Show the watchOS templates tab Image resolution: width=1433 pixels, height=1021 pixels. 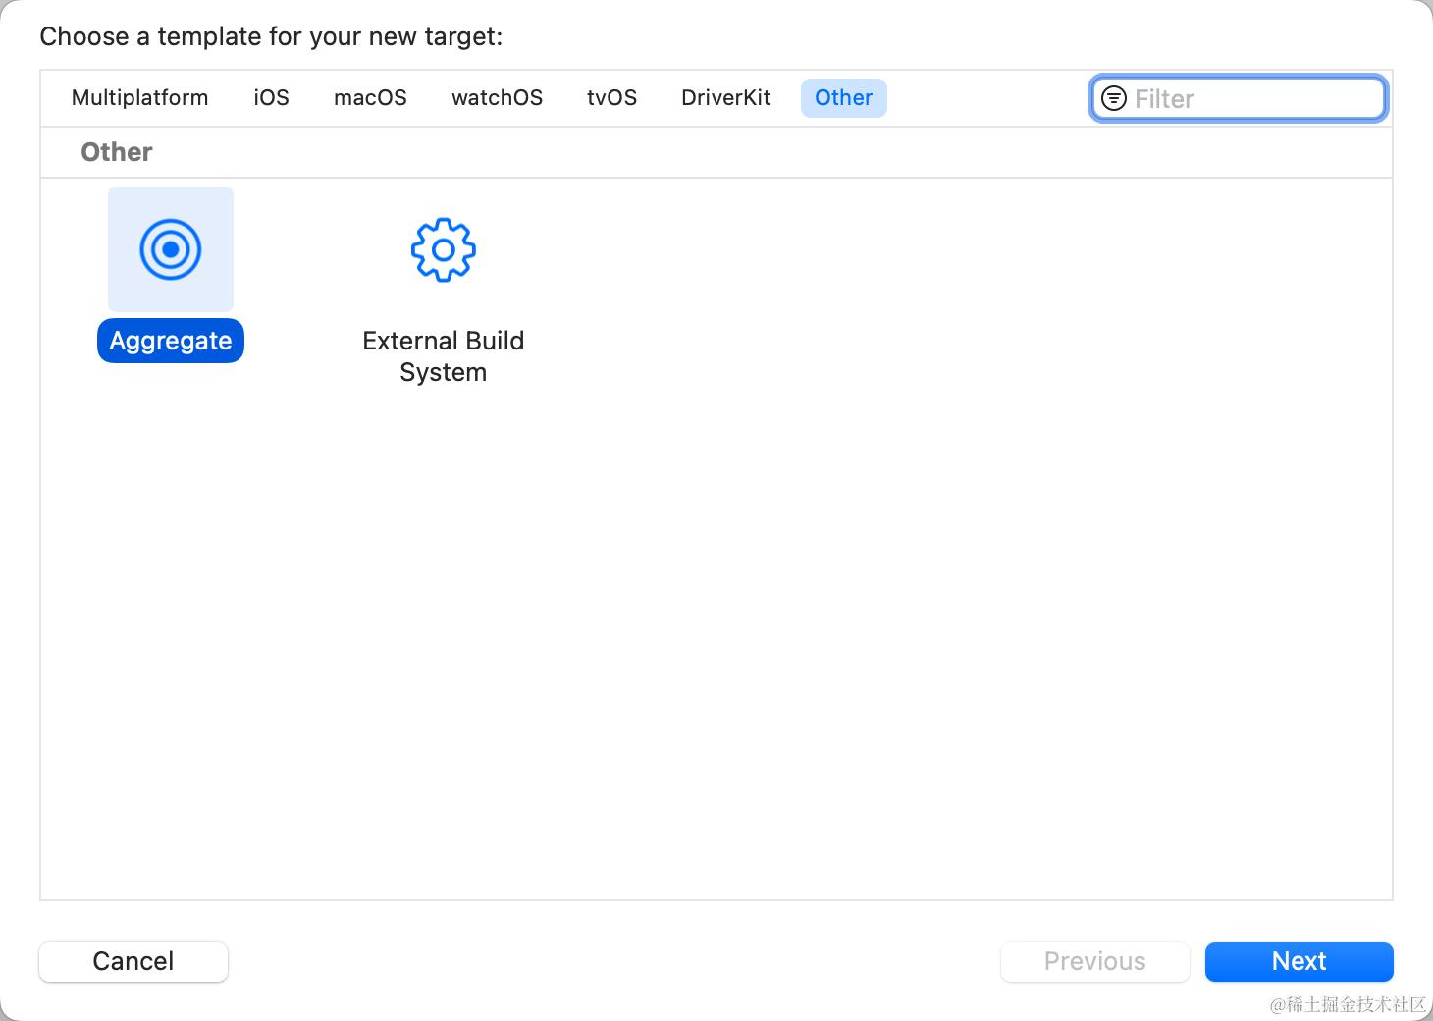point(497,98)
